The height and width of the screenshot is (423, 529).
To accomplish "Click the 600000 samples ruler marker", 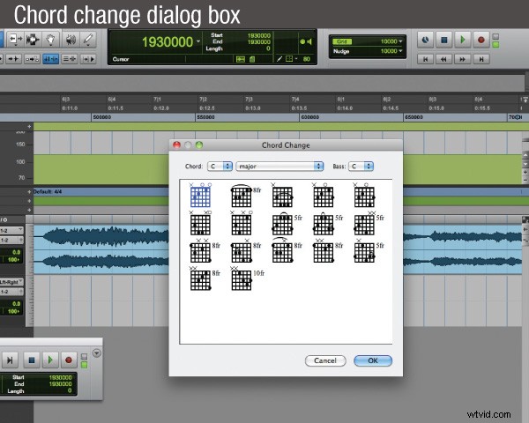I will pyautogui.click(x=309, y=117).
